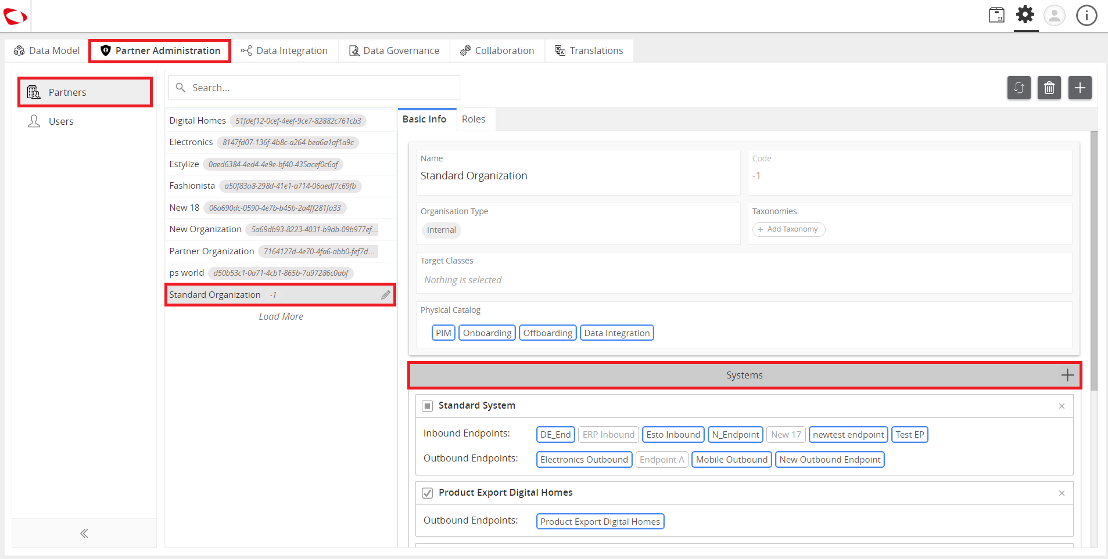Toggle the Mobile Outbound endpoint

732,459
